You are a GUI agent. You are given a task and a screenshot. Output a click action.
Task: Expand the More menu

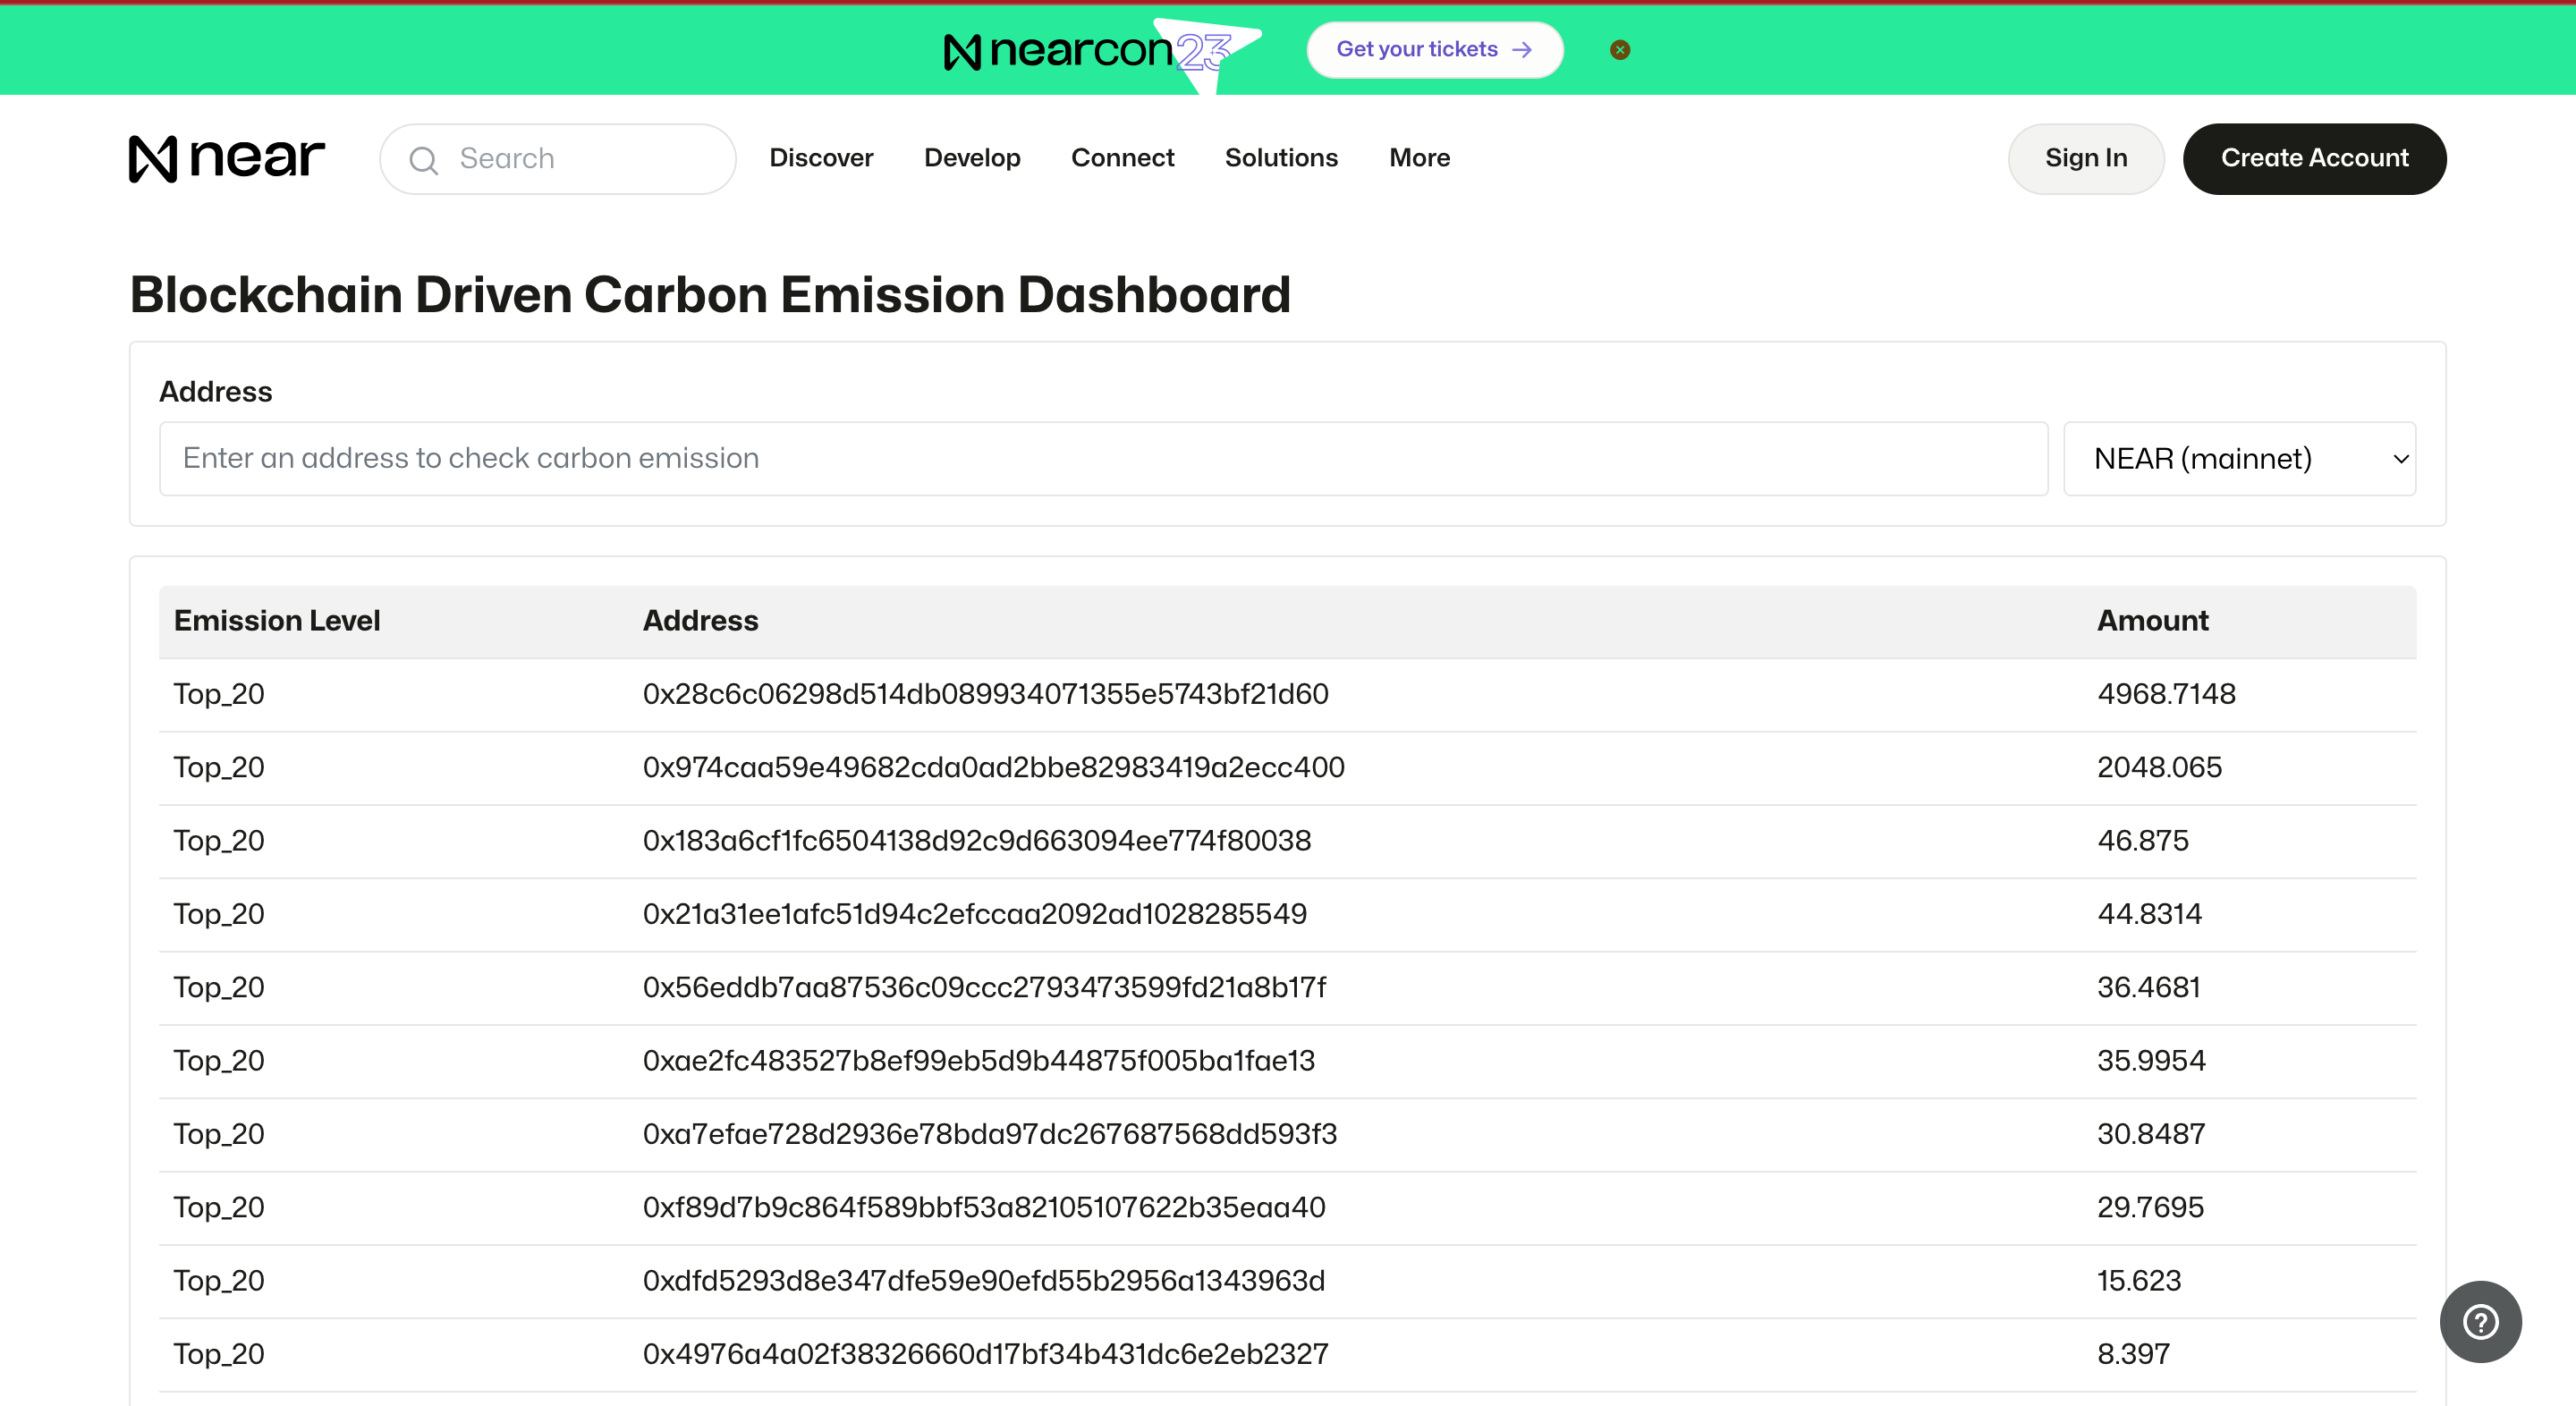pyautogui.click(x=1419, y=158)
